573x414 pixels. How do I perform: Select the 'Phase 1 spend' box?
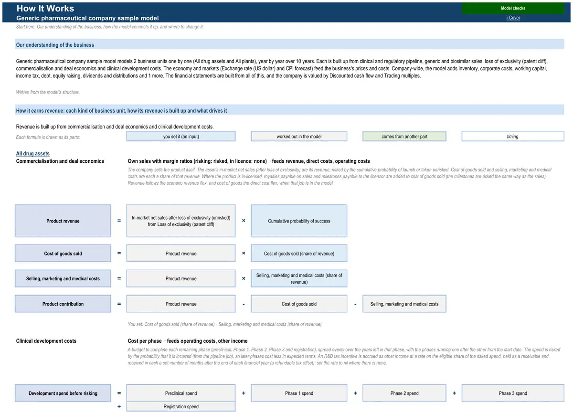pos(299,393)
